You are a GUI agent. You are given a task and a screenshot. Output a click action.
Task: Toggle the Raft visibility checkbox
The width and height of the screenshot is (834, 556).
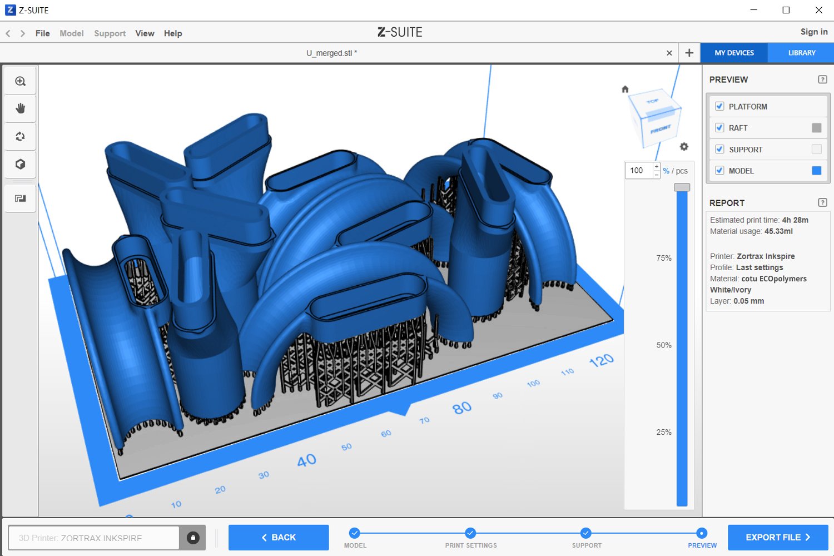pyautogui.click(x=719, y=128)
